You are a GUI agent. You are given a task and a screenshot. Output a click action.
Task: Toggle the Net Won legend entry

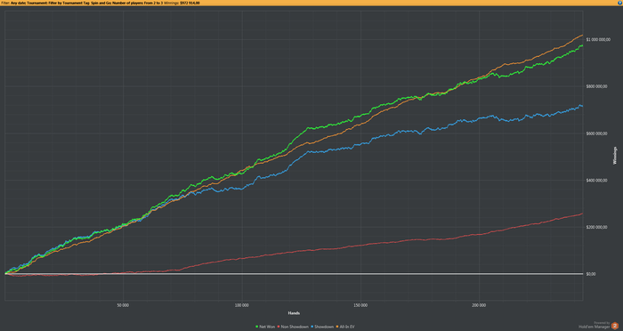coord(265,327)
